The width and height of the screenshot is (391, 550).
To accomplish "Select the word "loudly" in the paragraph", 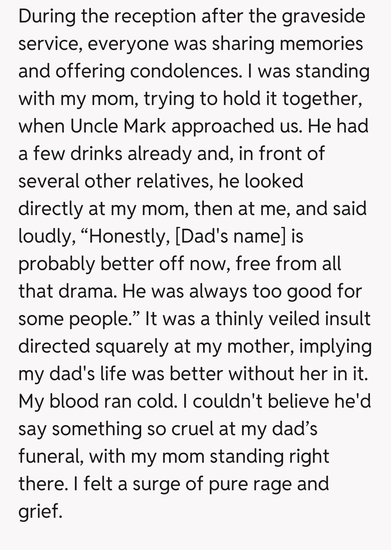I will [46, 236].
